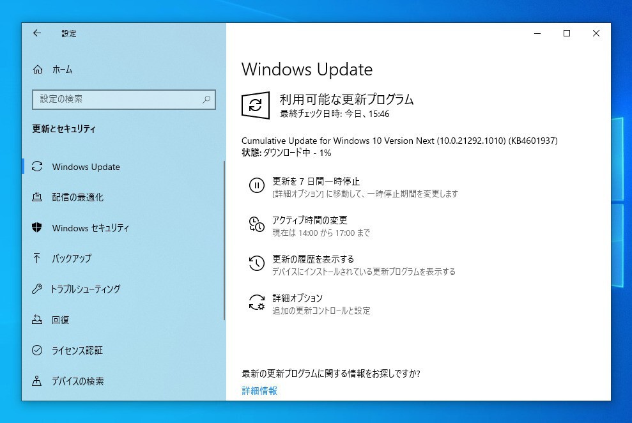Select Windows Update label in sidebar
This screenshot has width=632, height=423.
[x=86, y=167]
